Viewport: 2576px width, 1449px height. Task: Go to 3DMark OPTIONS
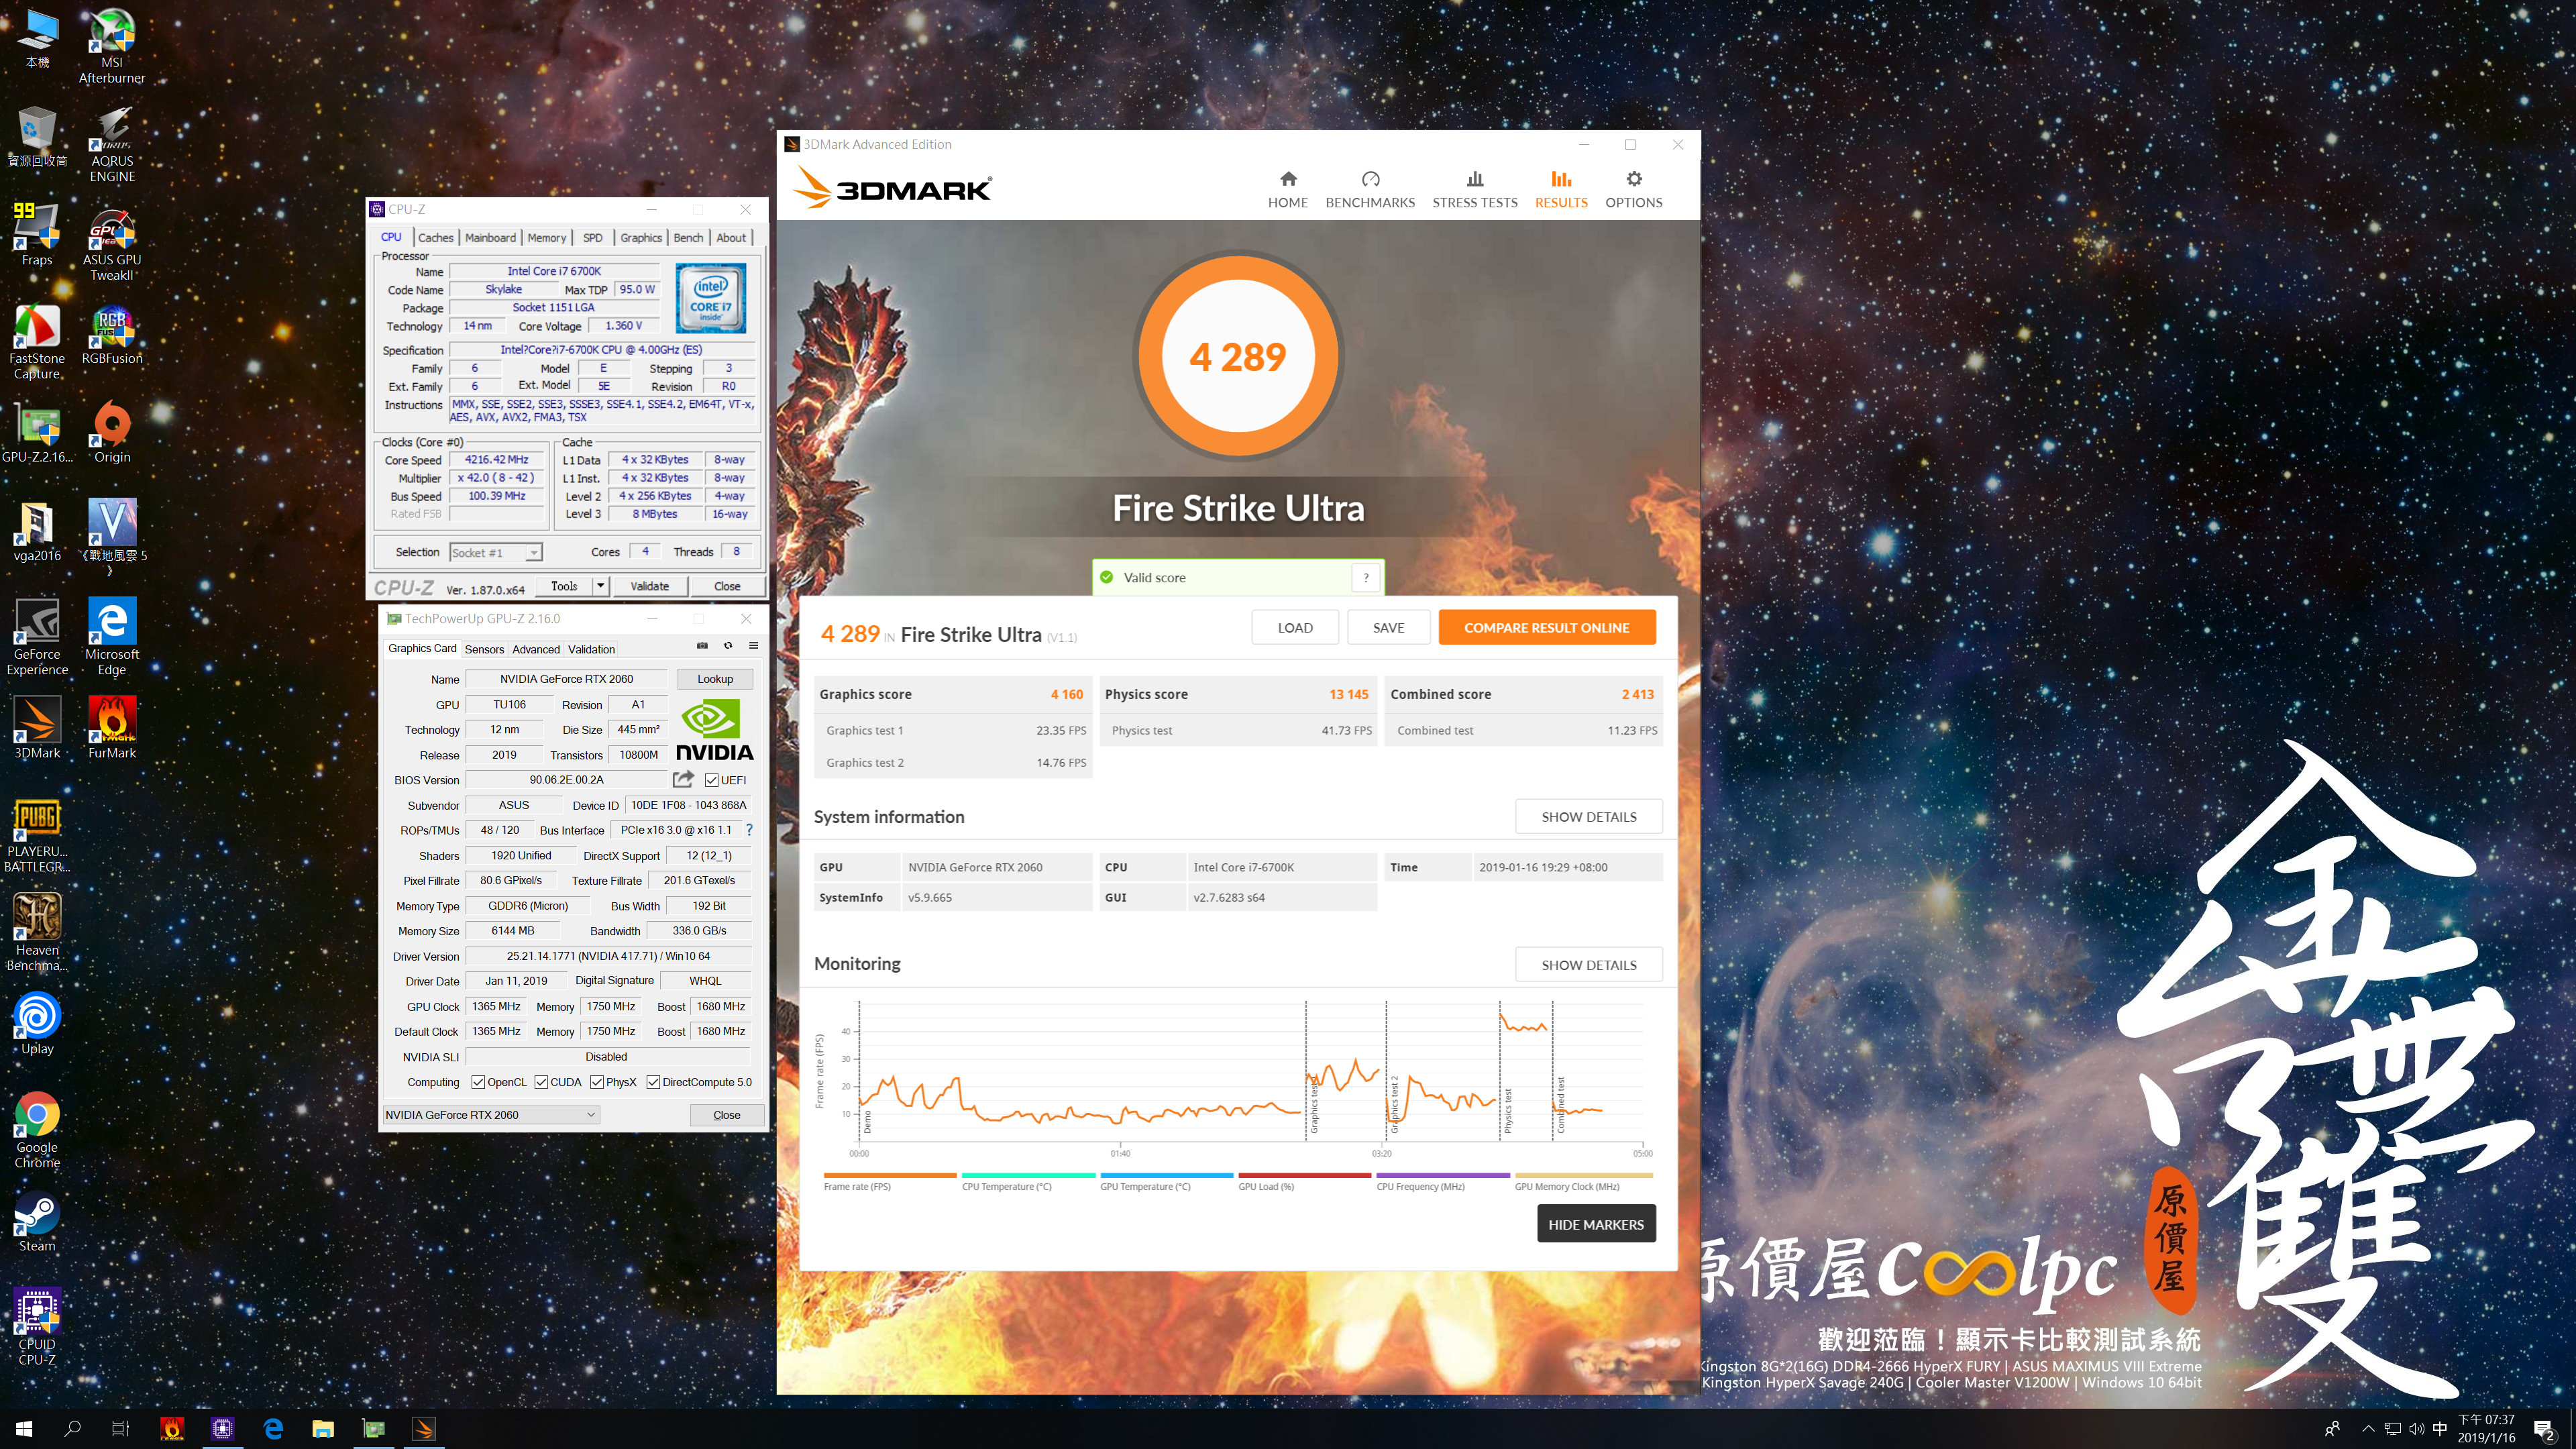[x=1633, y=189]
